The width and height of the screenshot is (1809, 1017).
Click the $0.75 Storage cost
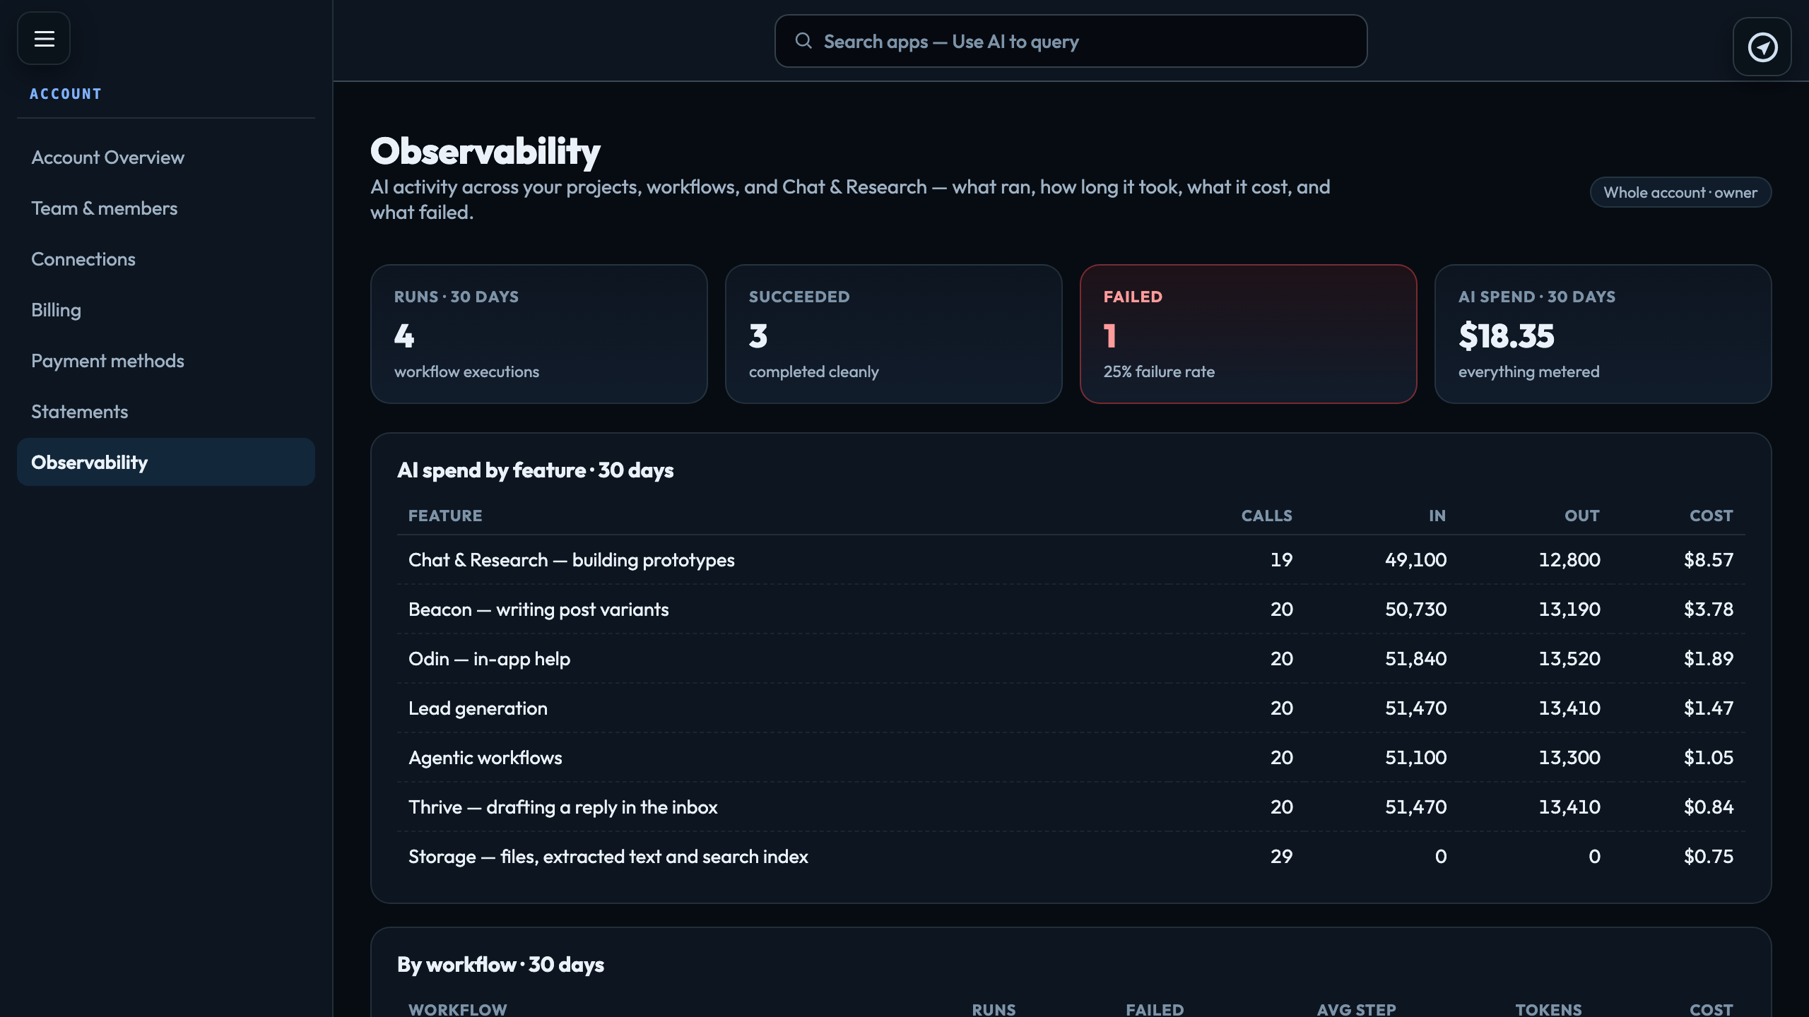pos(1709,856)
